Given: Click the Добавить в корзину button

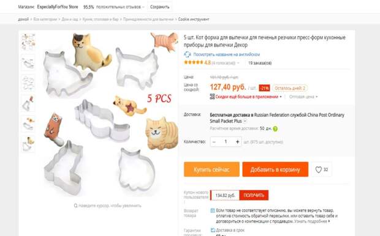Looking at the screenshot, I should click(x=275, y=169).
